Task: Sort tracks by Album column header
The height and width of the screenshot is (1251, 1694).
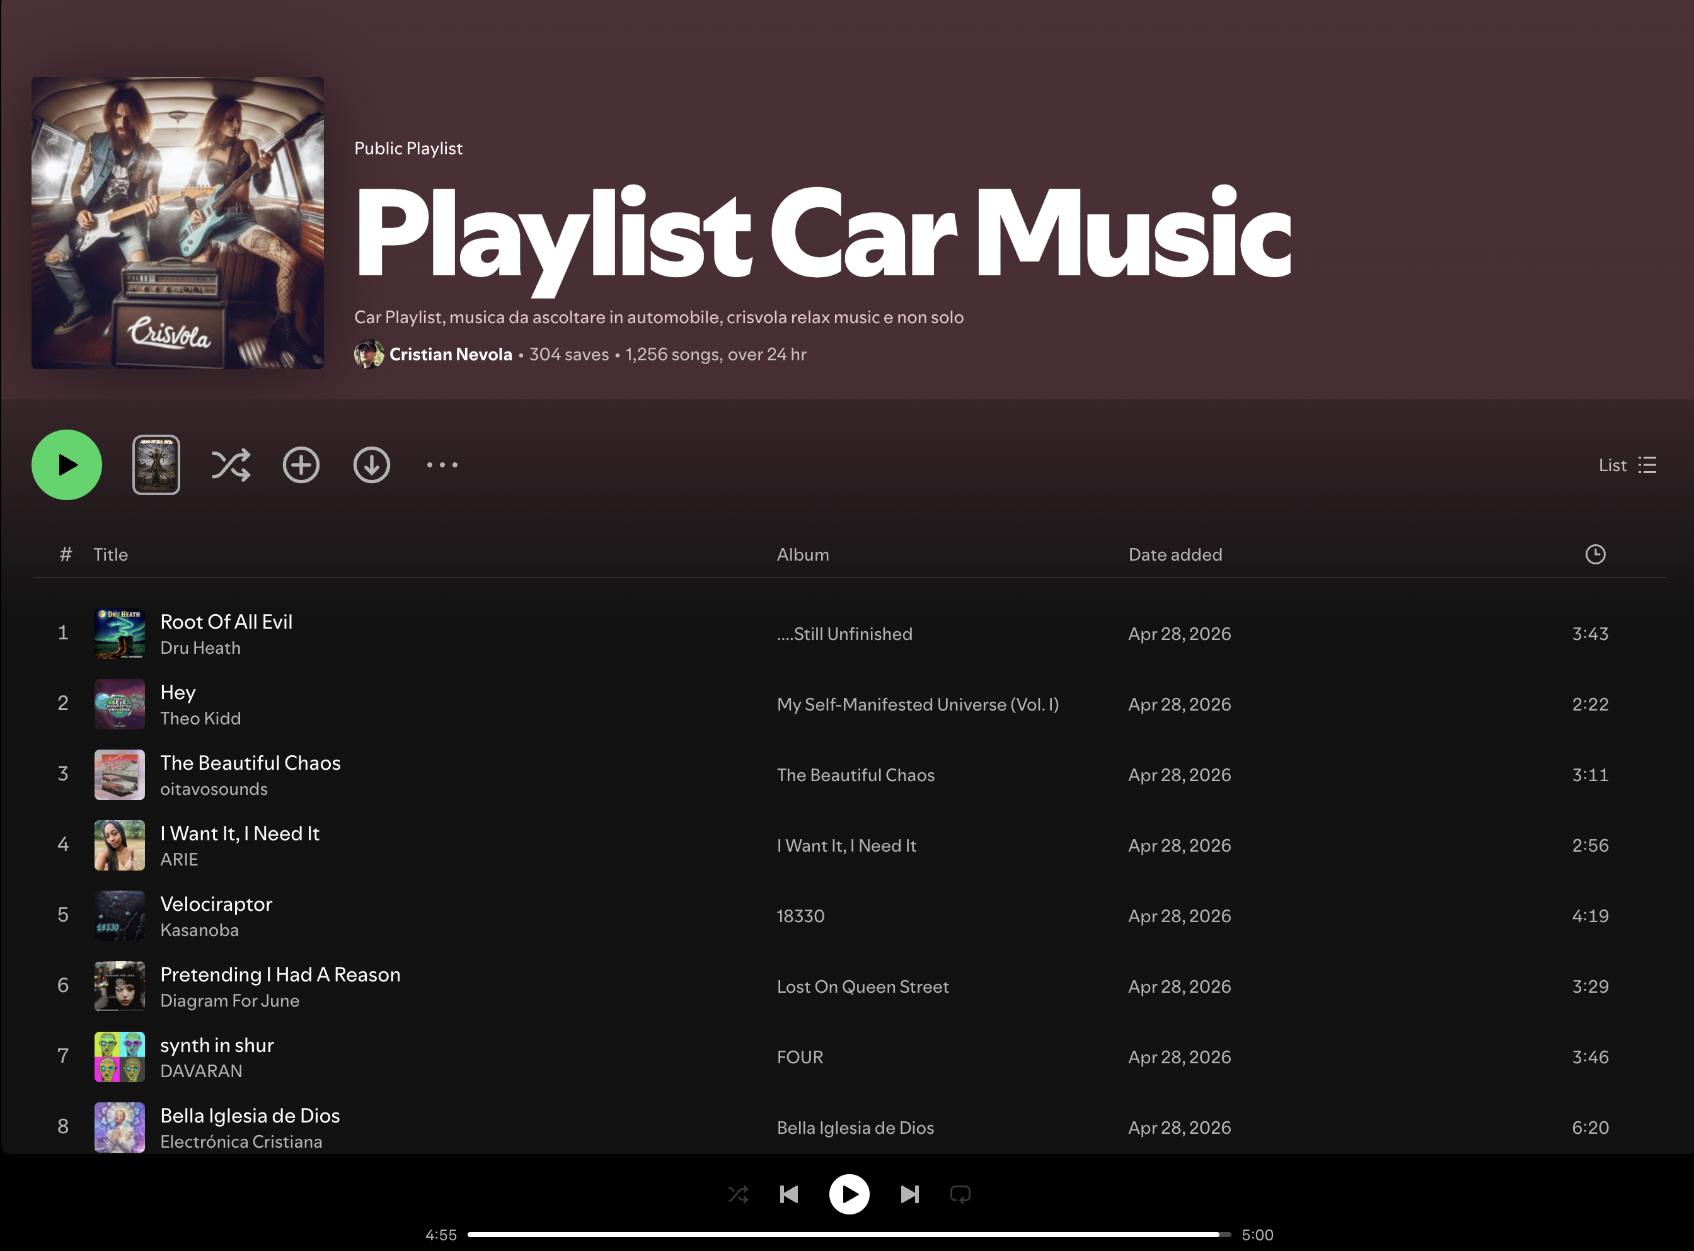Action: click(803, 554)
